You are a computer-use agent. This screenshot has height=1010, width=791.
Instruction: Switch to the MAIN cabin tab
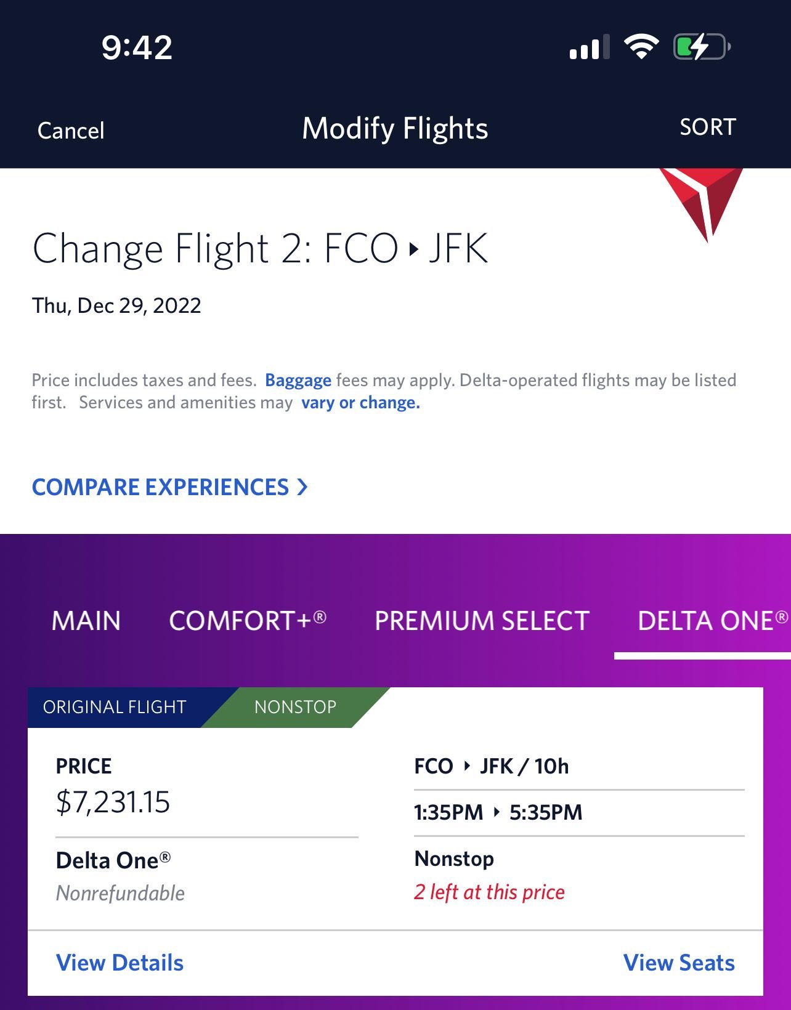(86, 621)
